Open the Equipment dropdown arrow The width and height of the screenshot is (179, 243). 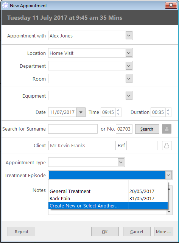[129, 96]
